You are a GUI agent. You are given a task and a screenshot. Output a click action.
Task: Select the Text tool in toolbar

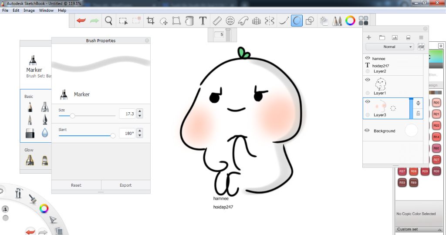203,20
